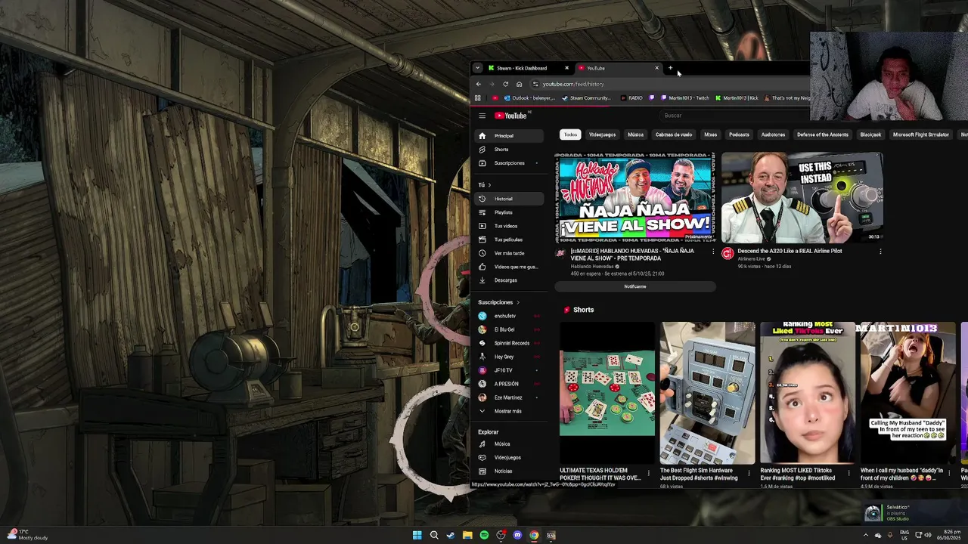Open a new browser tab

[x=670, y=68]
